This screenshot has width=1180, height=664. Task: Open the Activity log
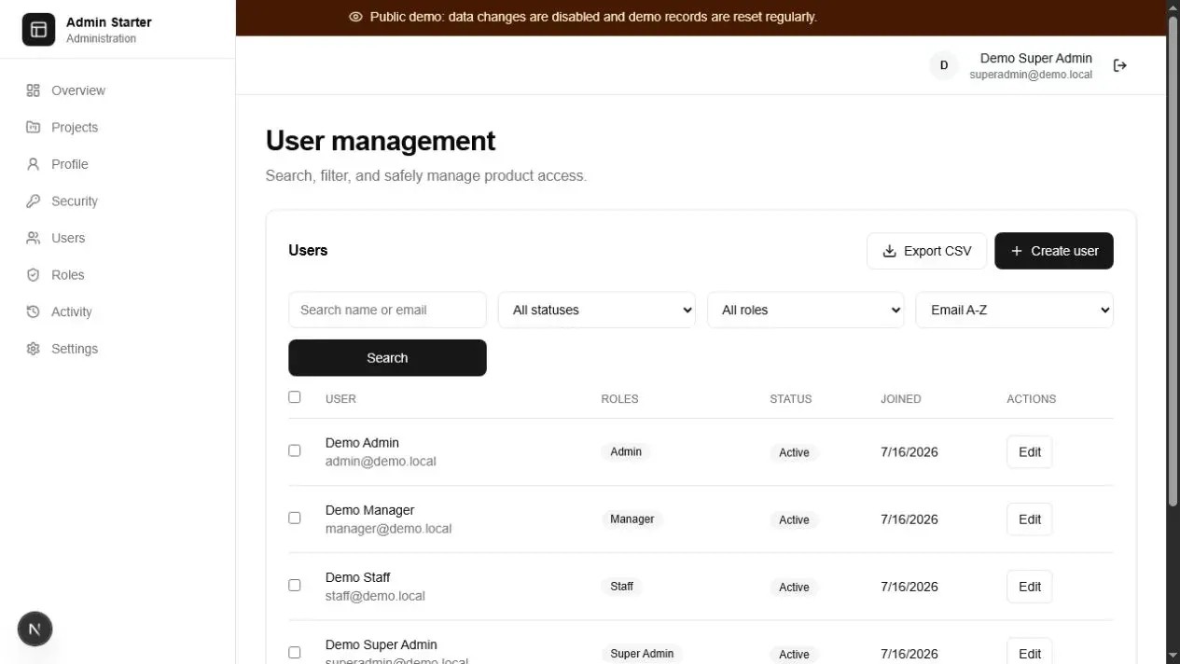[118, 311]
